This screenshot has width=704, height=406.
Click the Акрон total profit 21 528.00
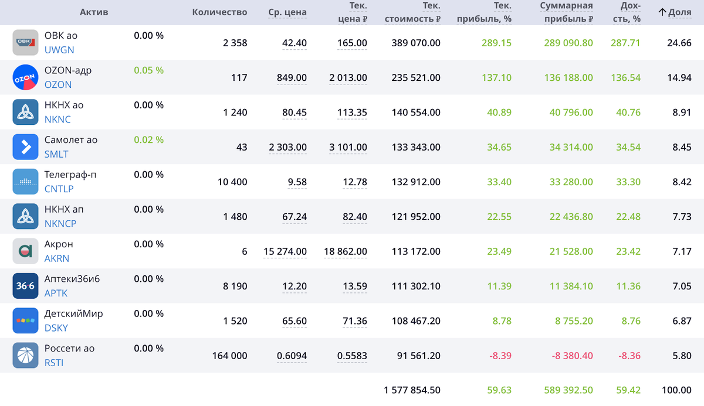571,251
